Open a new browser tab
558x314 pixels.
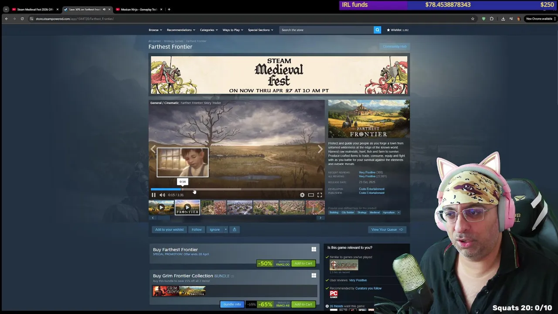[x=169, y=9]
